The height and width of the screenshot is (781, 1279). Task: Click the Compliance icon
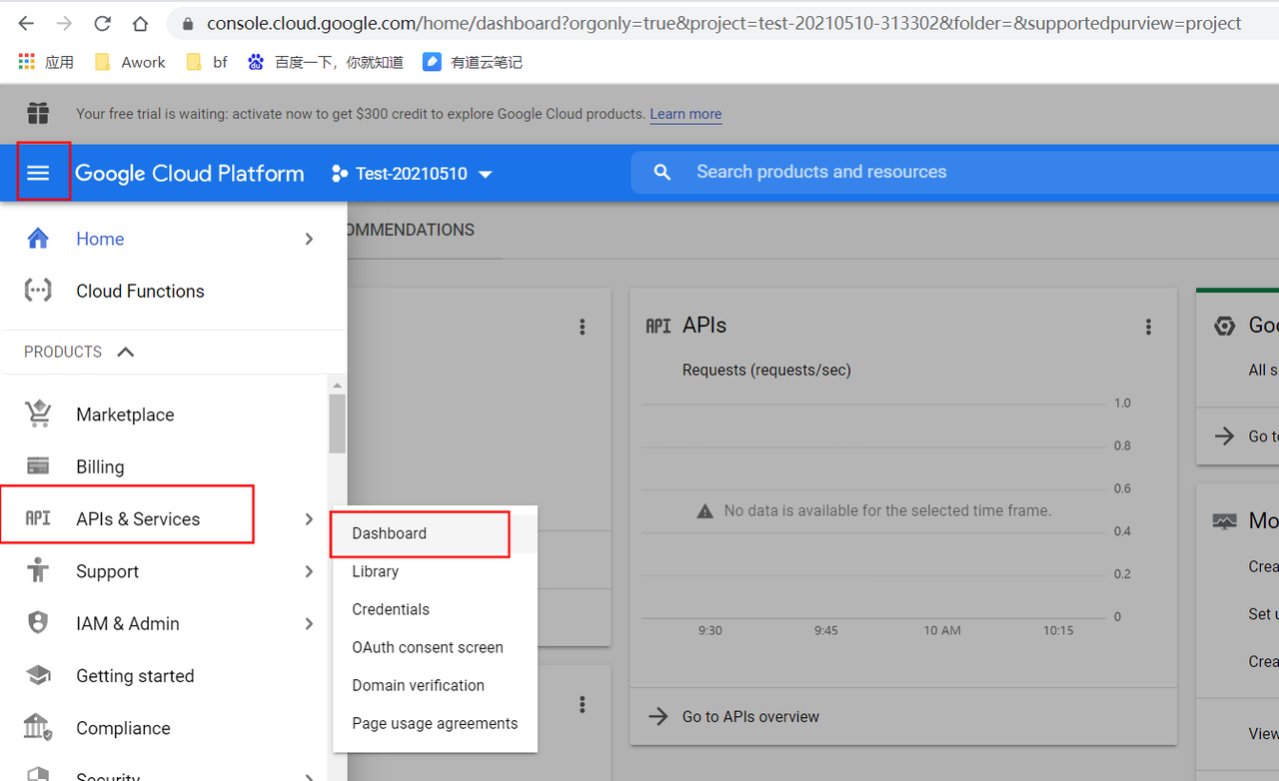tap(37, 728)
